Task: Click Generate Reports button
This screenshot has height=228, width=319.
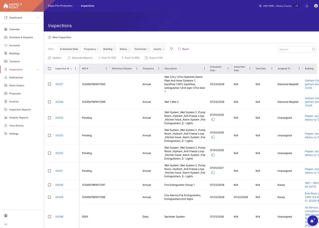Action: [x=80, y=58]
